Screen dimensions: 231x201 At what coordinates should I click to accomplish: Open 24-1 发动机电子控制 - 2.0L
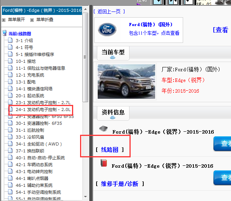pos(43,109)
